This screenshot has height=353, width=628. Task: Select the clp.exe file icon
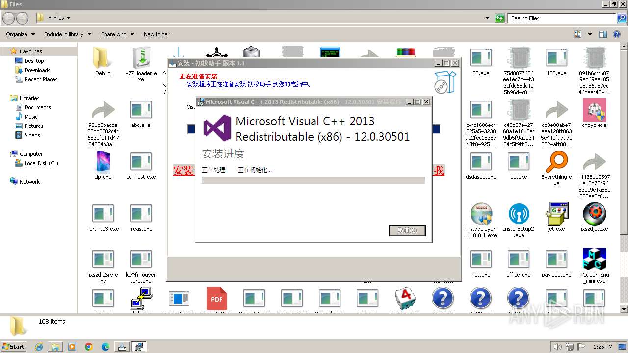coord(103,162)
